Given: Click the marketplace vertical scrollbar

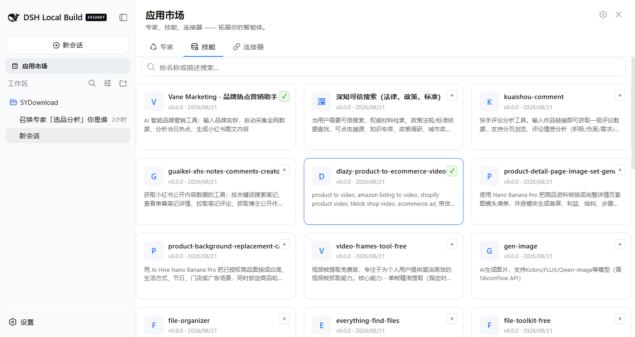Looking at the screenshot, I should [x=633, y=114].
